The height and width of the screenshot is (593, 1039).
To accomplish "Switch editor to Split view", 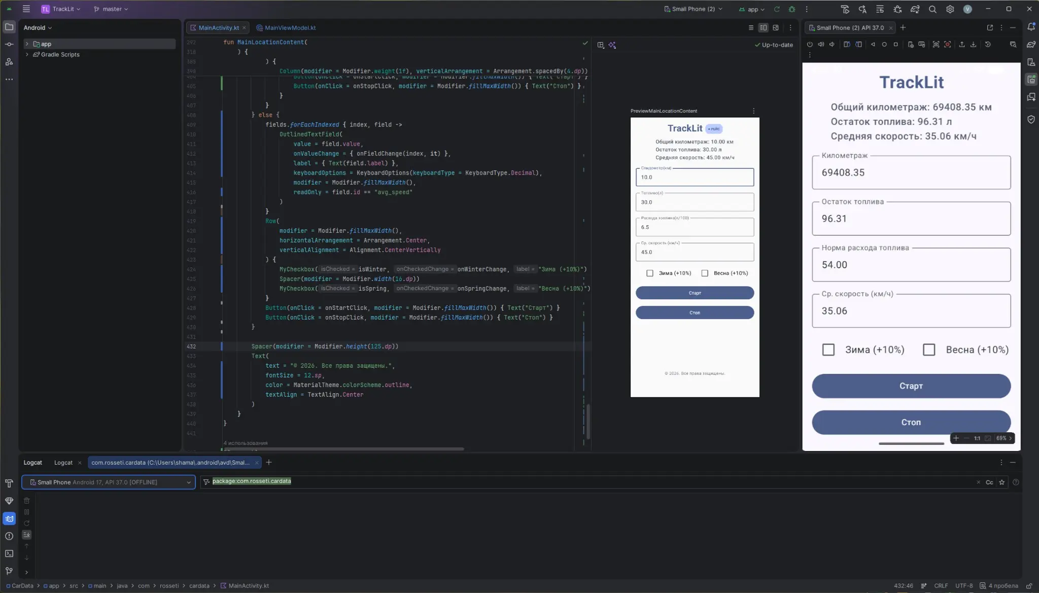I will pyautogui.click(x=763, y=28).
